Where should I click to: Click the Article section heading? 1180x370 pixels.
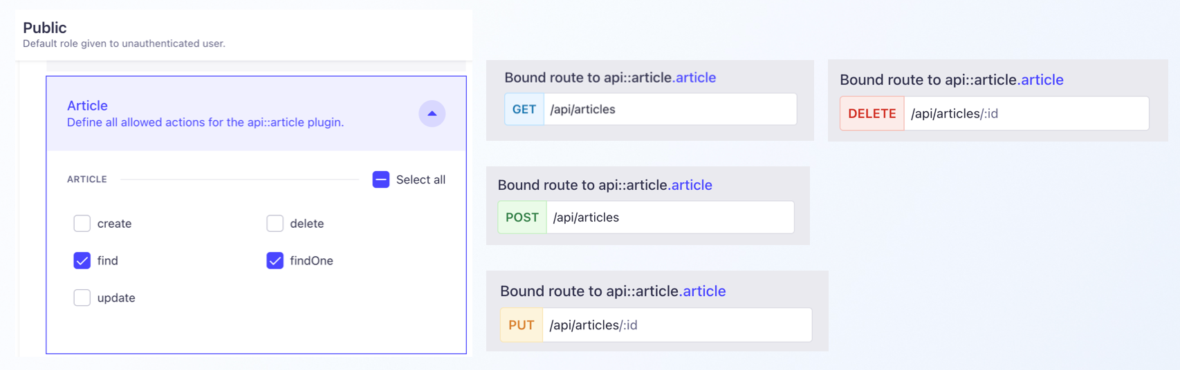click(87, 106)
